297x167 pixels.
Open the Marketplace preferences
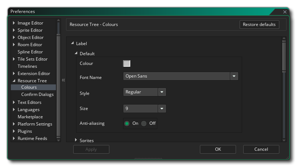coord(30,117)
